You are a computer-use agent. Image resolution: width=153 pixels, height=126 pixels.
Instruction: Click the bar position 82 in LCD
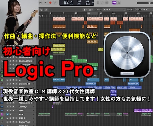pos(66,2)
